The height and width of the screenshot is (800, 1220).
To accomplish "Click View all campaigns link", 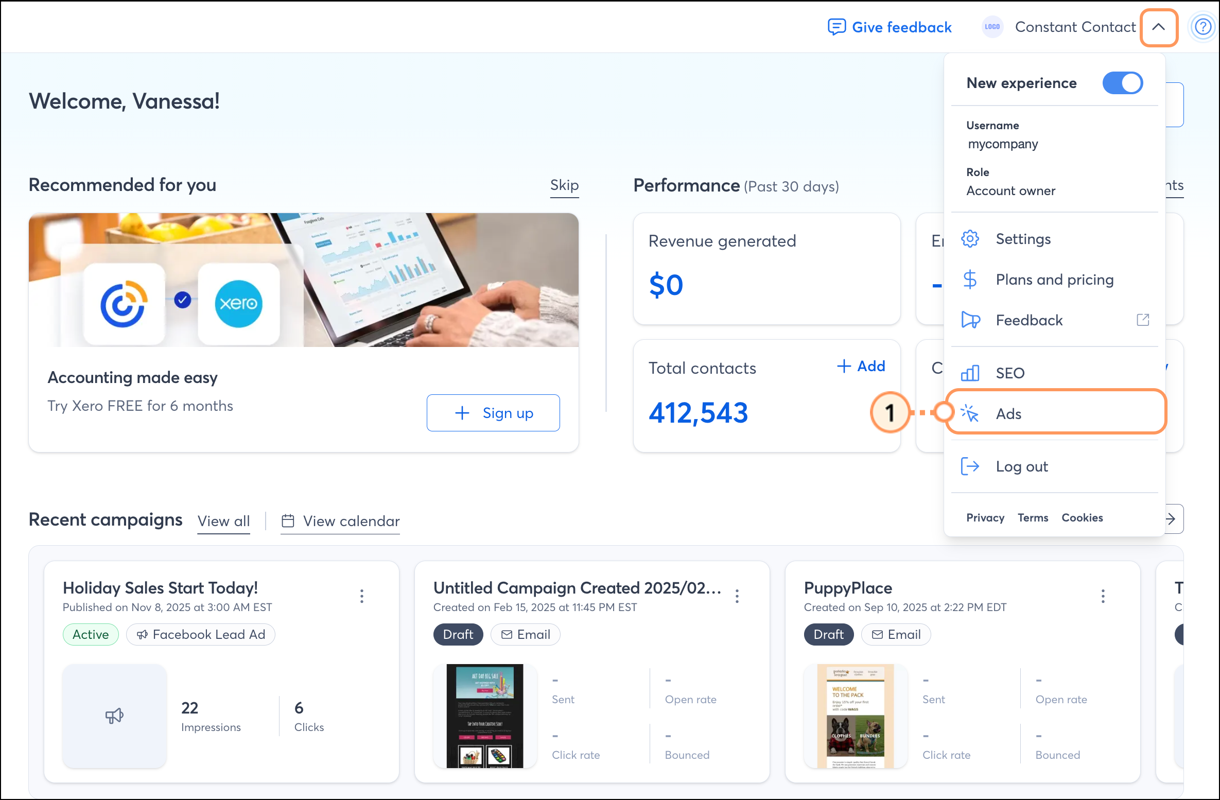I will (x=223, y=521).
